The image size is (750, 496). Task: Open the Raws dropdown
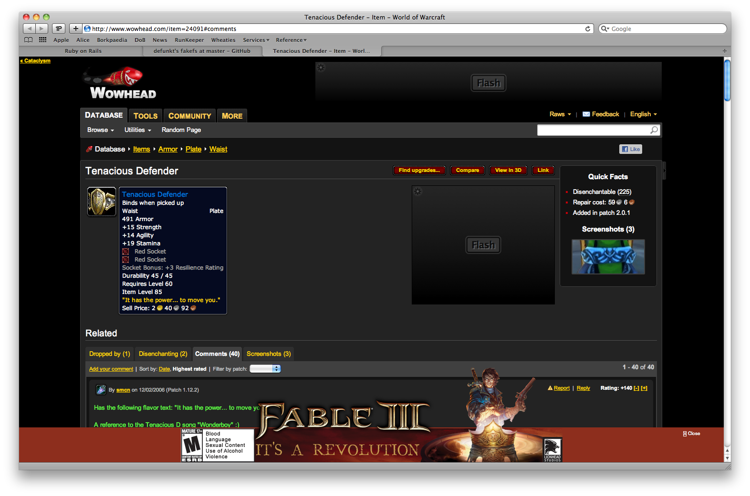560,114
